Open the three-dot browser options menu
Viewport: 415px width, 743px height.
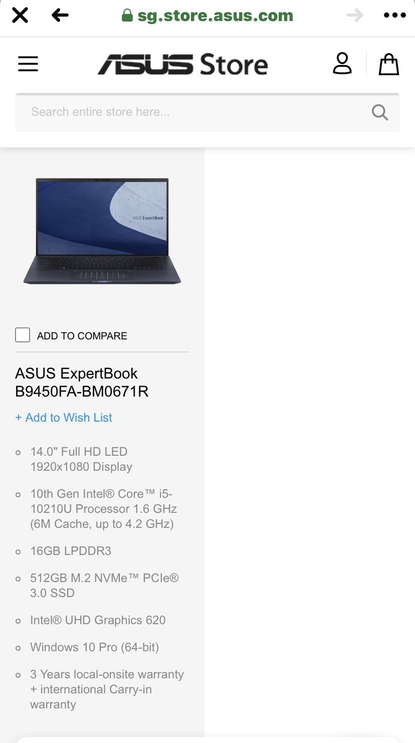(395, 16)
